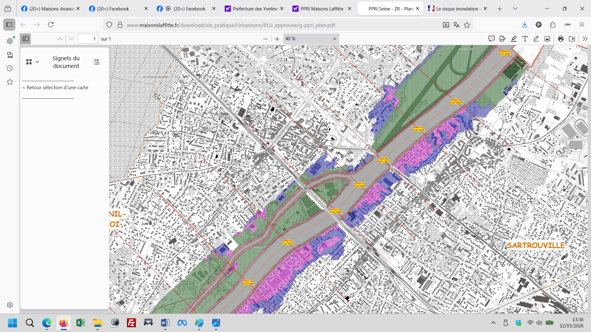Open the 40 % zoom dropdown
The width and height of the screenshot is (591, 332).
click(311, 39)
